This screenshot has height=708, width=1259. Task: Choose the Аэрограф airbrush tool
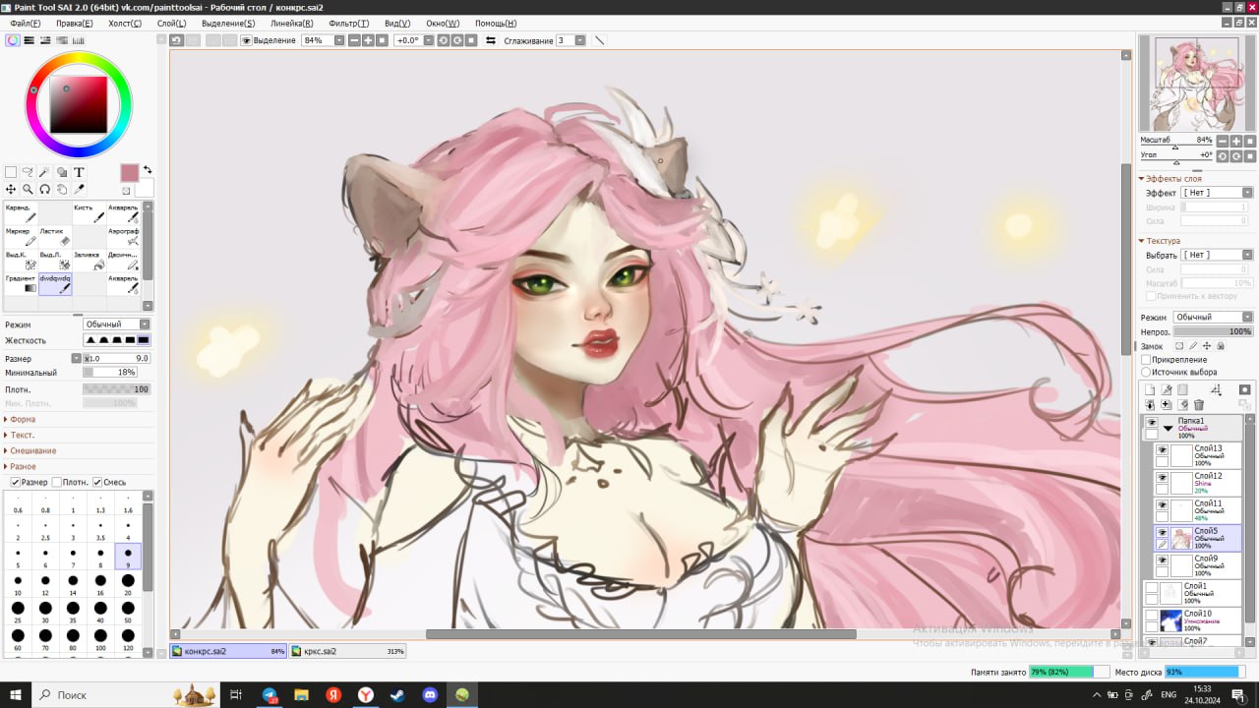pyautogui.click(x=123, y=237)
